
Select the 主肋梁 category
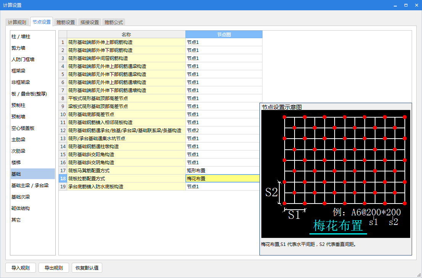[32, 139]
